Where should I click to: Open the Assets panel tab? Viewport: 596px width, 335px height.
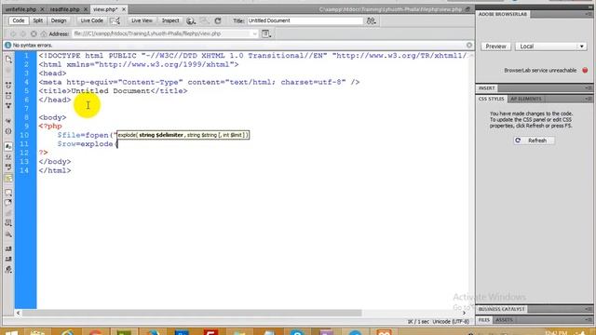[504, 320]
